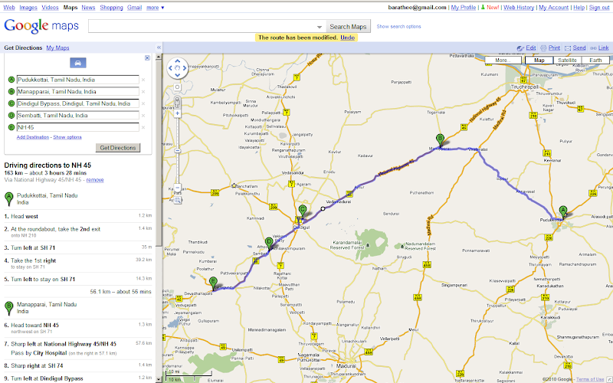
Task: Click the Get Directions button
Action: [118, 148]
